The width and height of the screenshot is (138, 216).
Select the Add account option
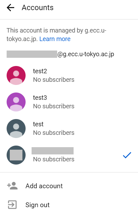point(44,186)
